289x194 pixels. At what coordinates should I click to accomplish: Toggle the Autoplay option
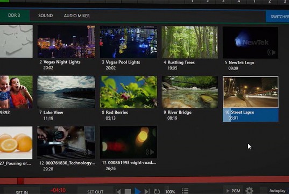[277, 190]
